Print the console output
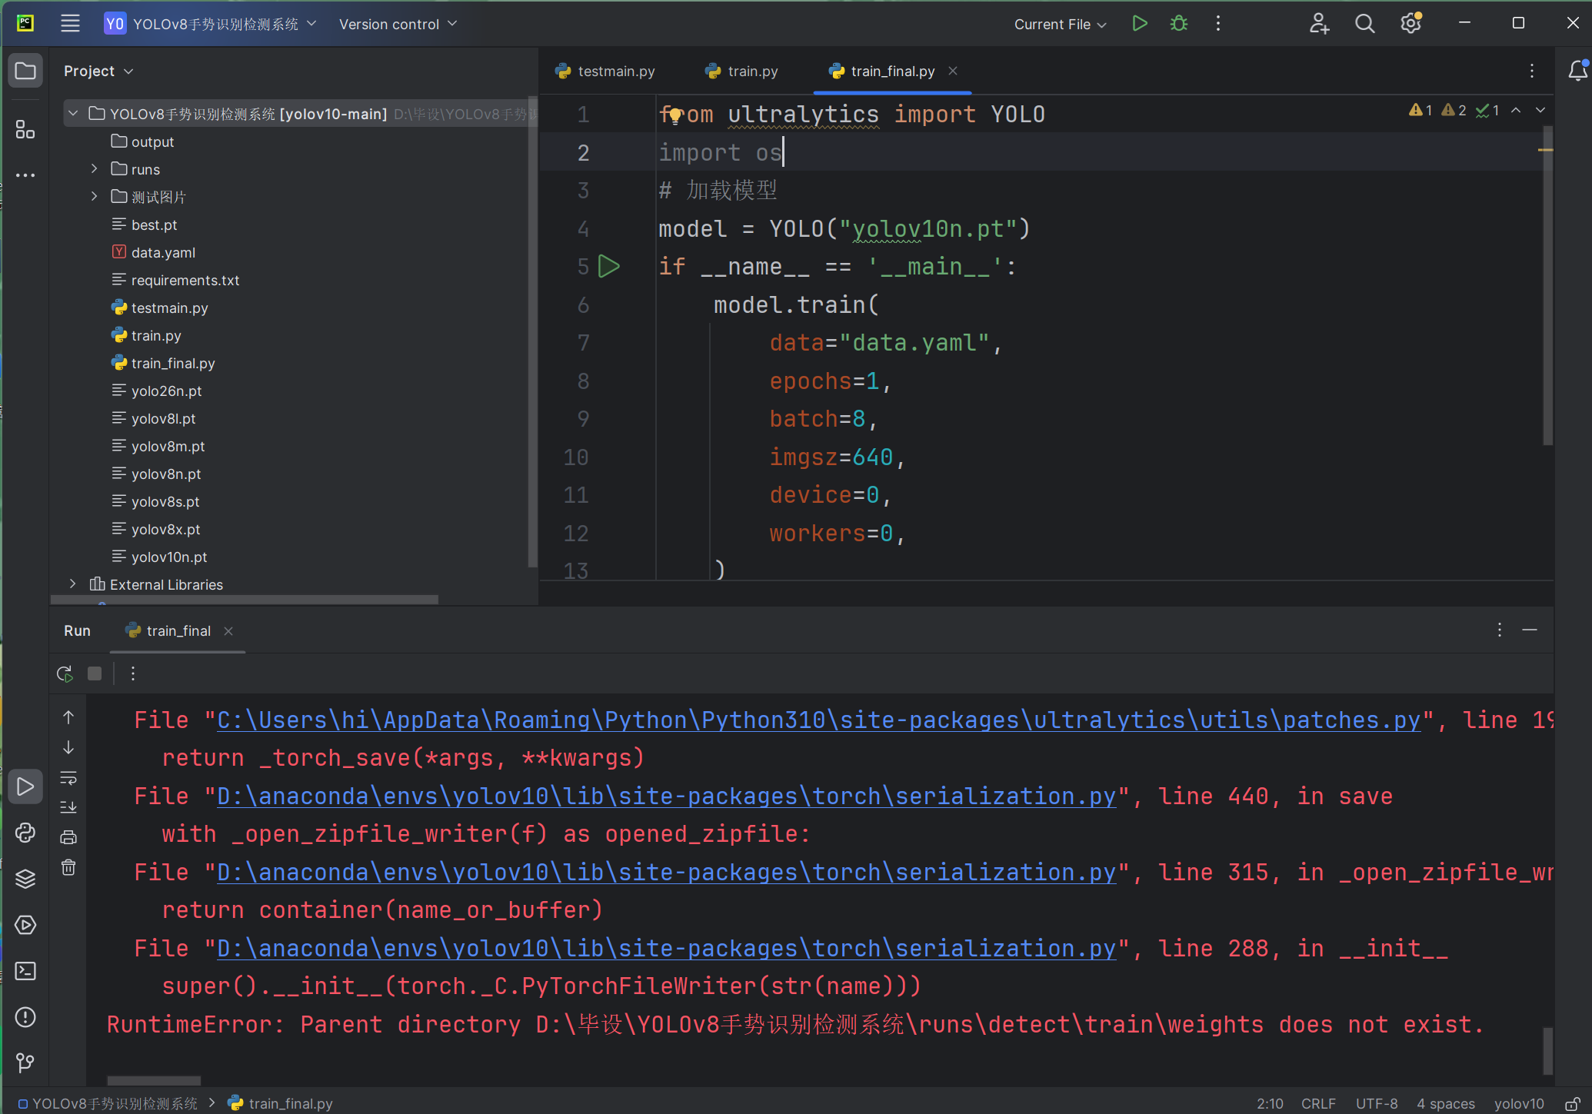The width and height of the screenshot is (1592, 1114). (68, 837)
